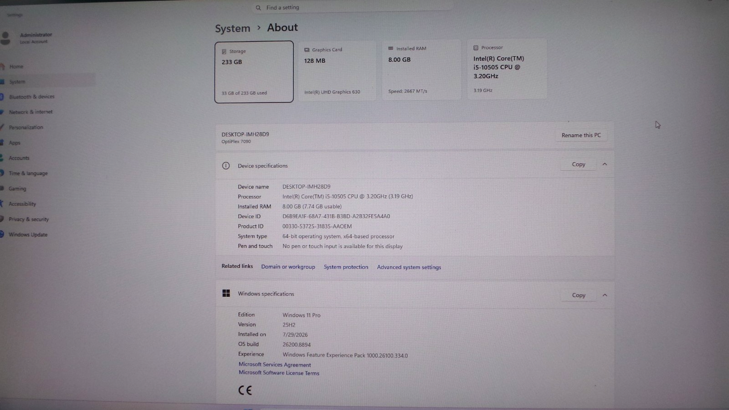Click the 64-bit operating system value
Viewport: 729px width, 410px height.
coord(339,236)
